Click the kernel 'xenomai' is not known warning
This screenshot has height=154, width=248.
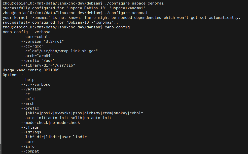[122, 18]
